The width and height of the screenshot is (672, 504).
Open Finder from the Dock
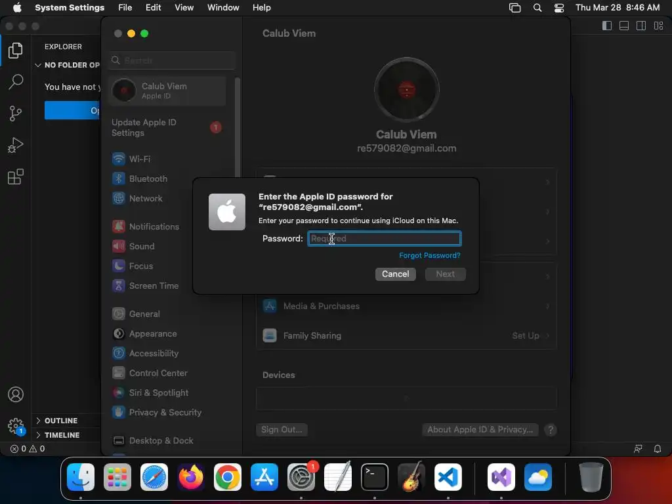(x=81, y=477)
